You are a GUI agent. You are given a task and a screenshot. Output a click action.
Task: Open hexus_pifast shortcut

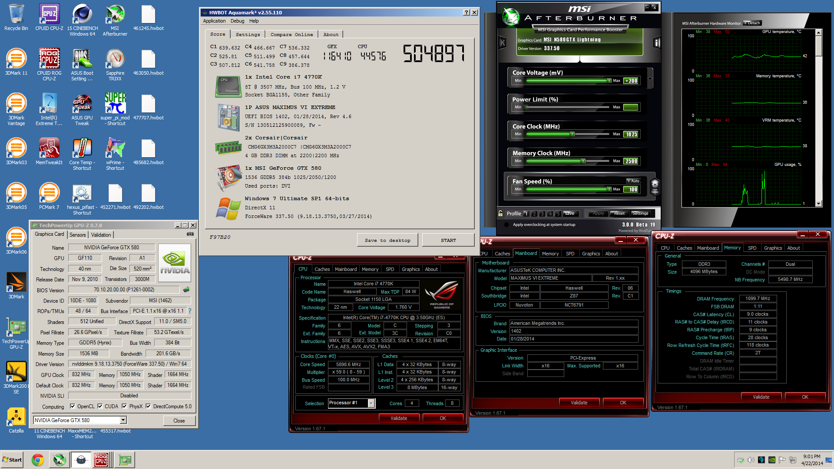(82, 199)
